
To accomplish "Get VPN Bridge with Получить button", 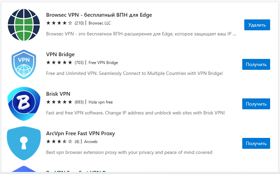I will (x=256, y=64).
